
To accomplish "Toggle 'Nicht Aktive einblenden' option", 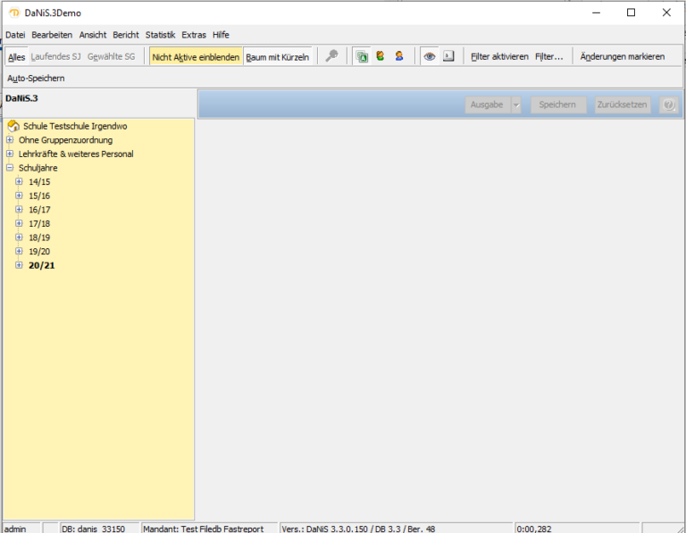I will (196, 57).
